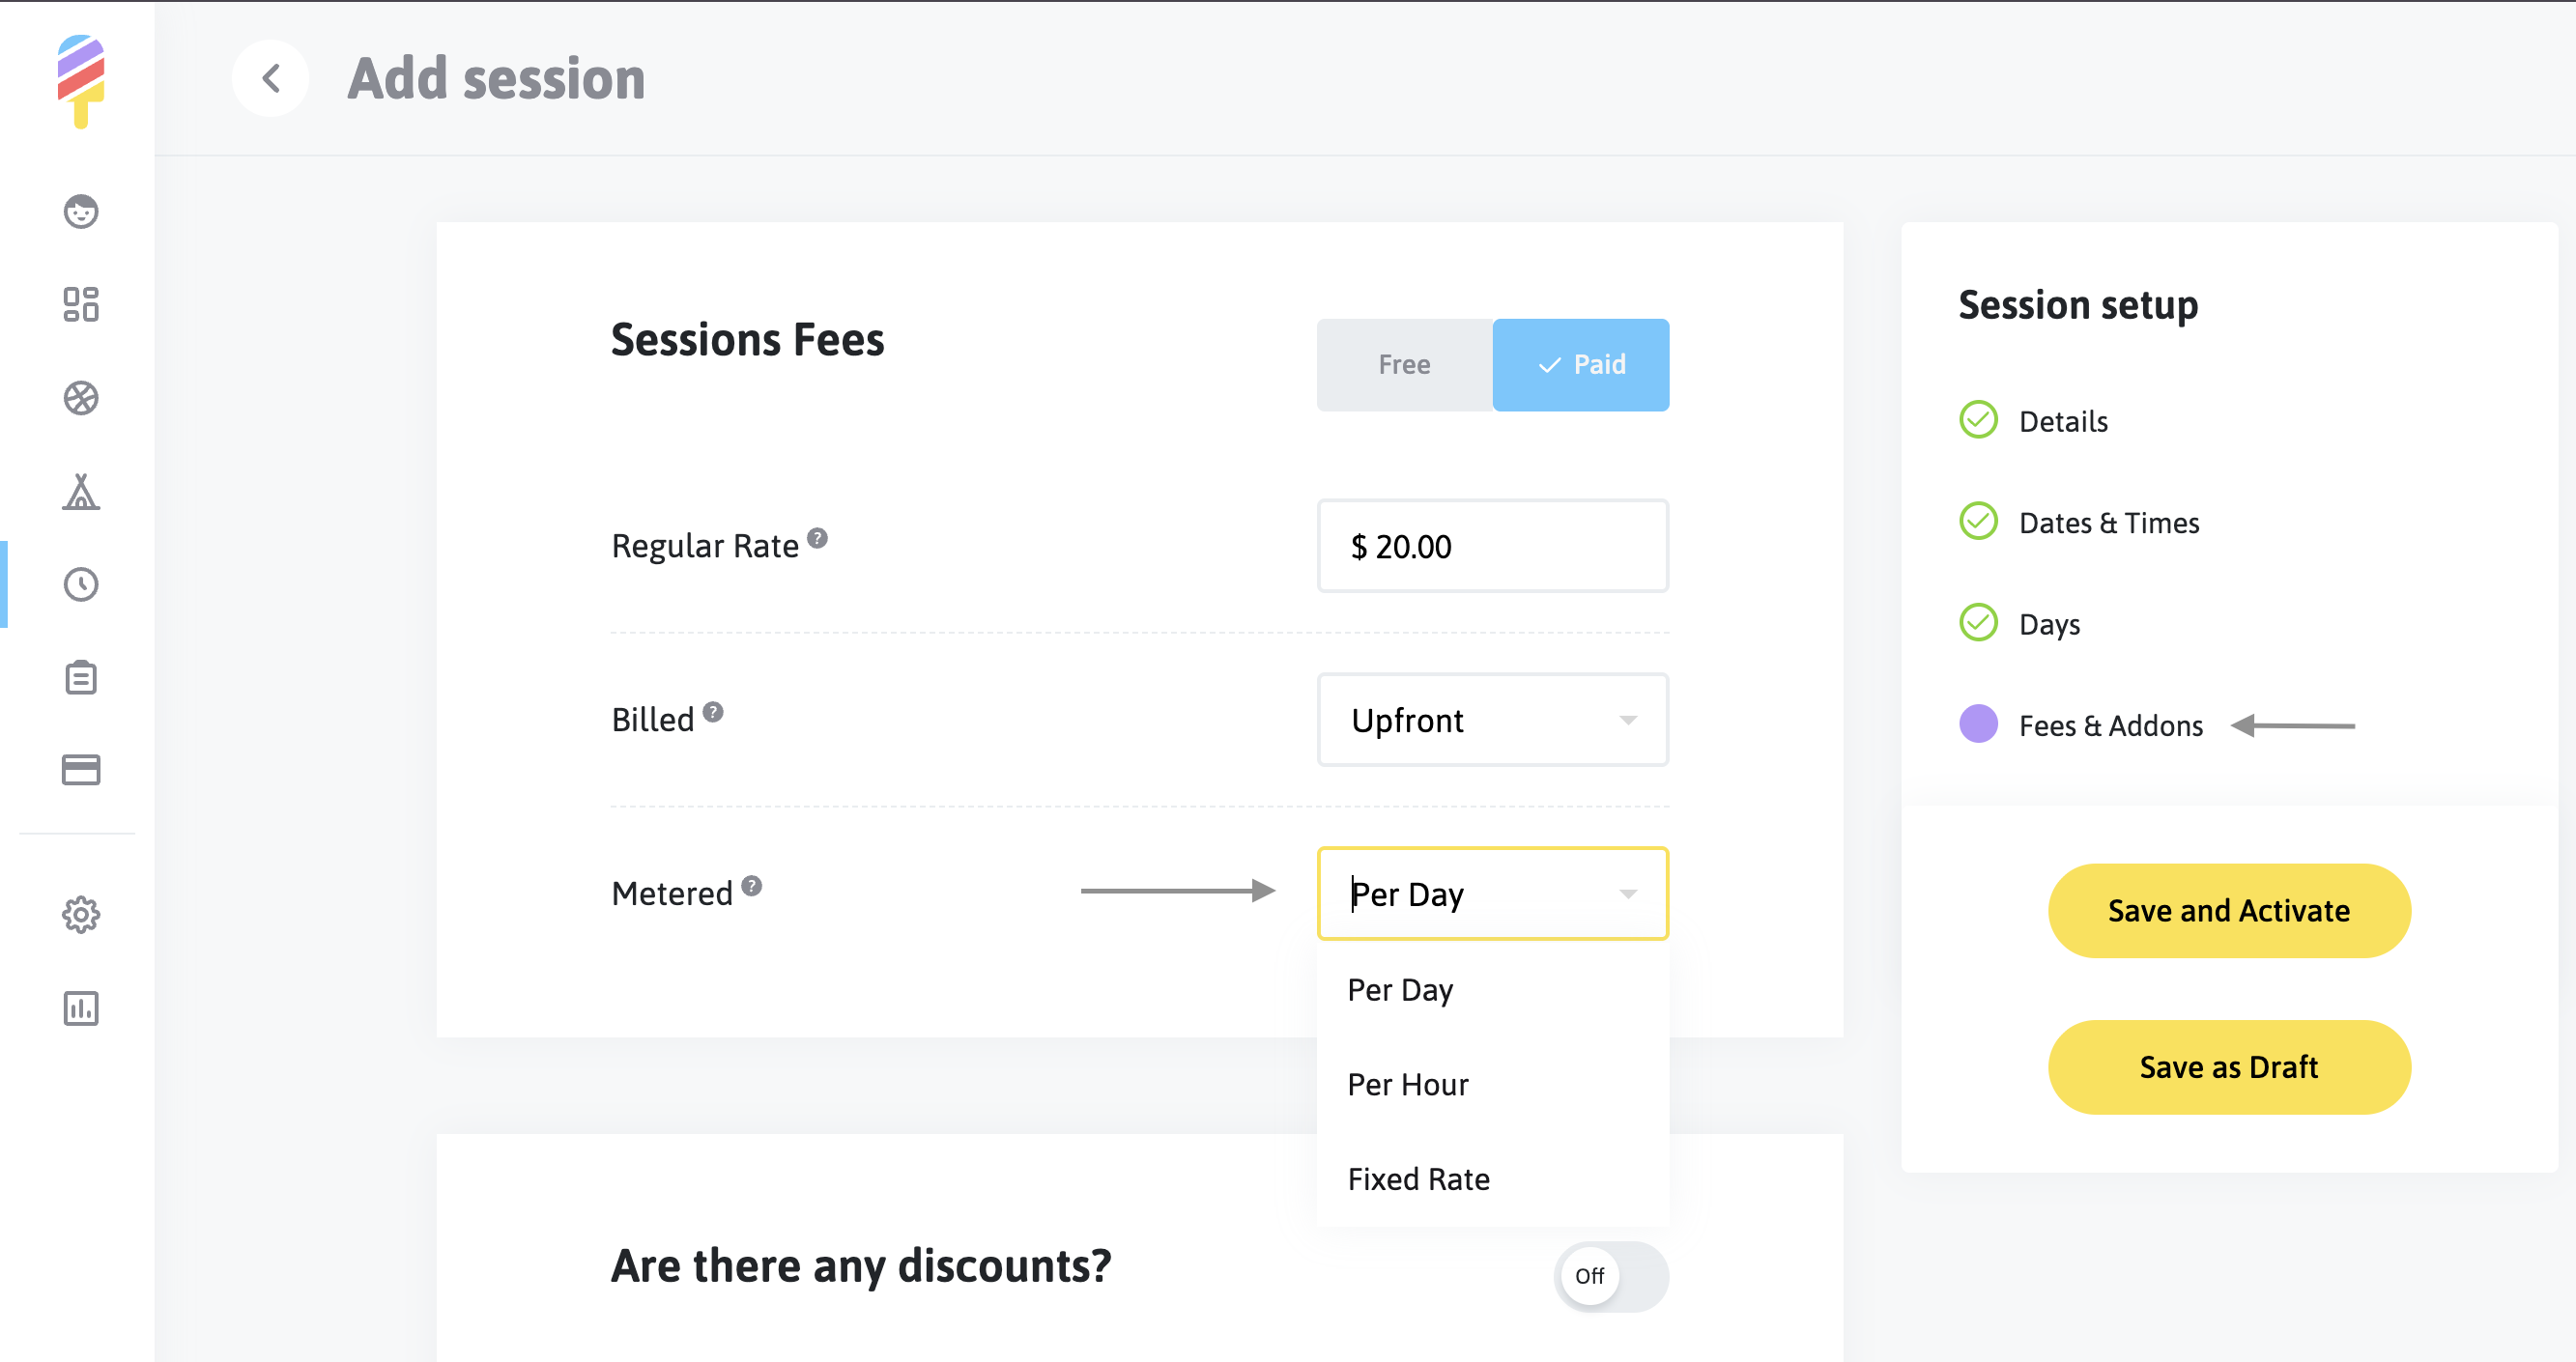The image size is (2576, 1362).
Task: Click the popsicle logo icon
Action: [81, 80]
